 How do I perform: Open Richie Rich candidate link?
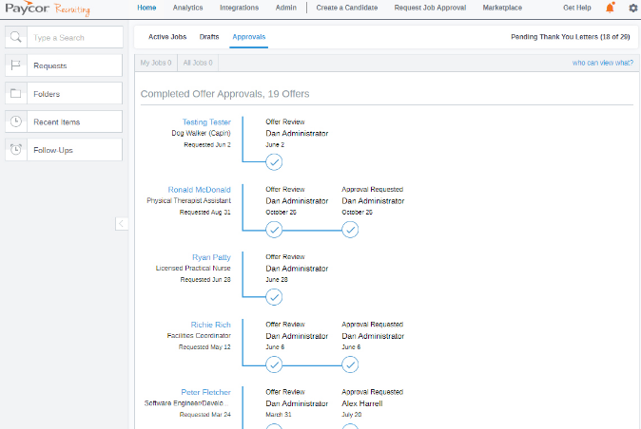[210, 325]
